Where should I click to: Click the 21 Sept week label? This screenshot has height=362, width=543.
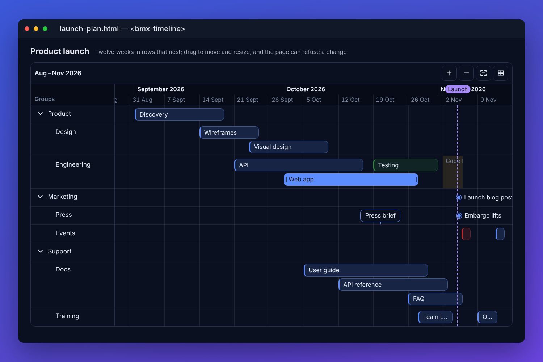click(x=248, y=100)
